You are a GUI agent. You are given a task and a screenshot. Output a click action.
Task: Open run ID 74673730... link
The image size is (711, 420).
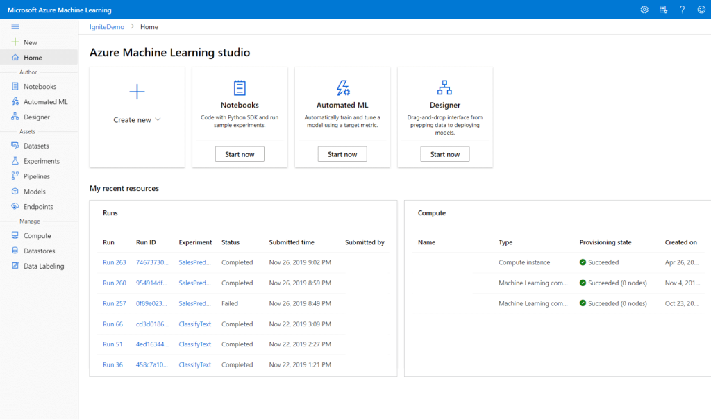click(x=152, y=262)
